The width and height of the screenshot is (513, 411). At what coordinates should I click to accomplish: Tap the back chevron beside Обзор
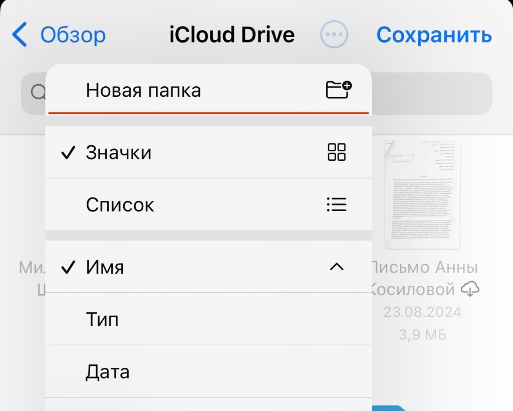coord(19,35)
